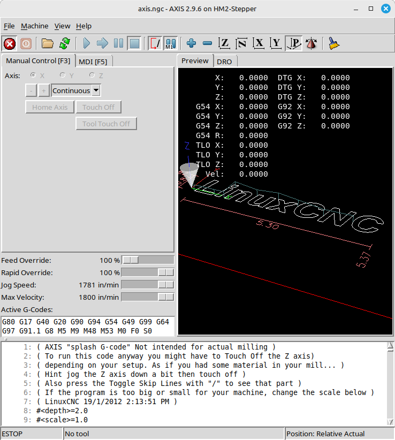Zoom out the preview with minus icon
Image resolution: width=395 pixels, height=440 pixels.
[x=208, y=43]
